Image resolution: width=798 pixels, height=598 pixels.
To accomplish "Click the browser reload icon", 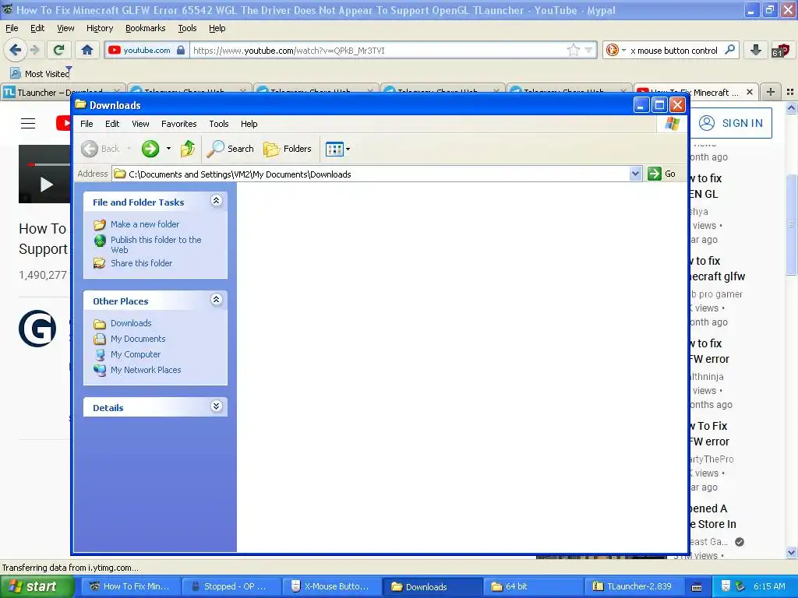I will pos(59,50).
